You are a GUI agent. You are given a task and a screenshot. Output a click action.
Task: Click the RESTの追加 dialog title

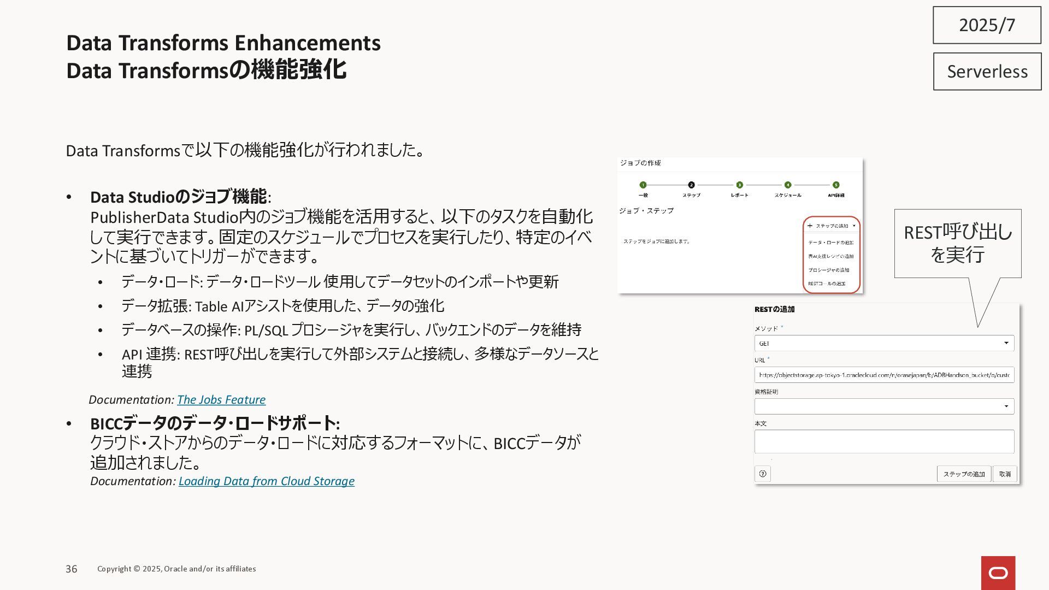[x=774, y=309]
